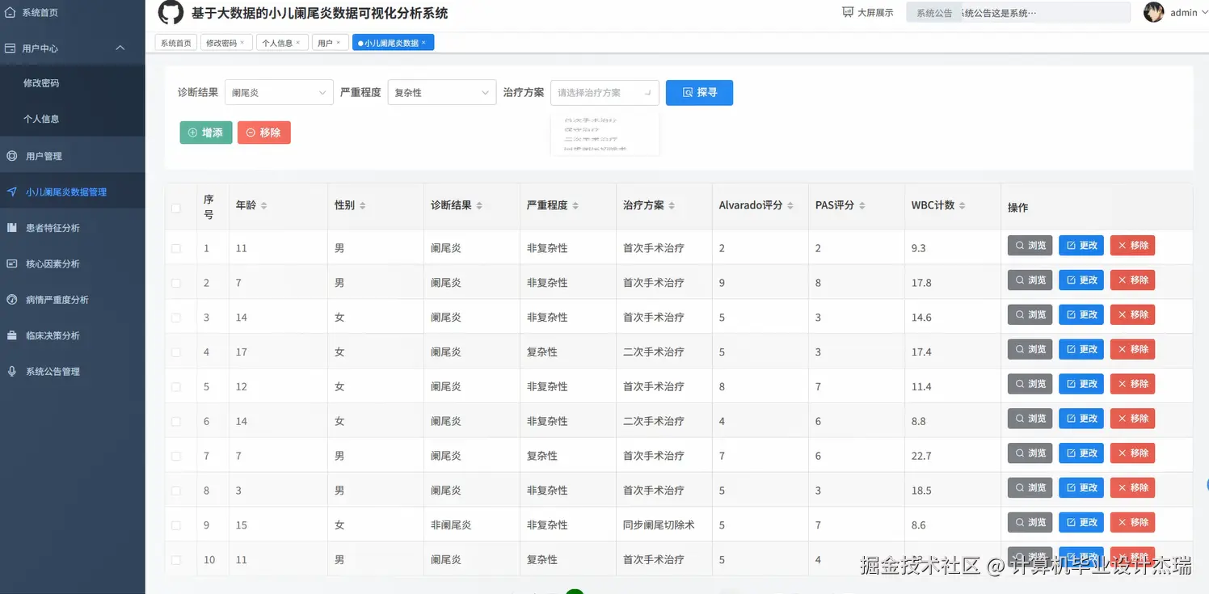Viewport: 1209px width, 594px height.
Task: Click 非阑尾炎 cell in row 9
Action: [x=451, y=525]
